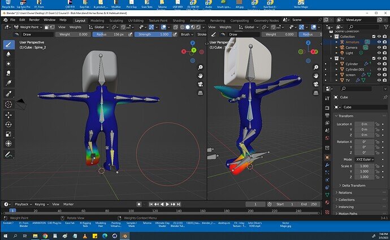Open the Render properties tab icon

click(327, 108)
